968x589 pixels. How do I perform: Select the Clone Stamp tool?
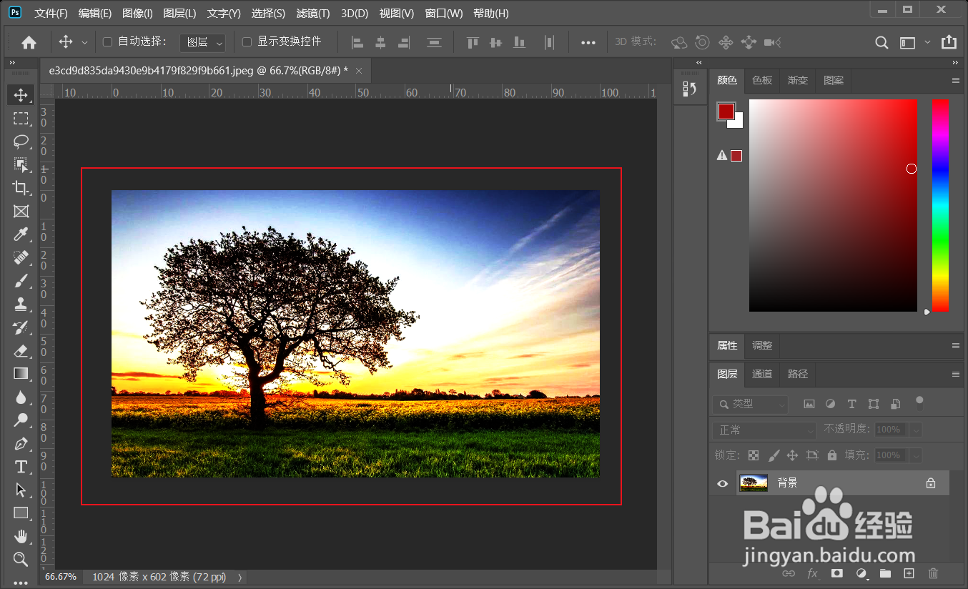pyautogui.click(x=21, y=305)
